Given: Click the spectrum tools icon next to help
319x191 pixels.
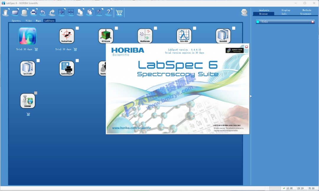Looking at the screenshot, I should point(99,12).
